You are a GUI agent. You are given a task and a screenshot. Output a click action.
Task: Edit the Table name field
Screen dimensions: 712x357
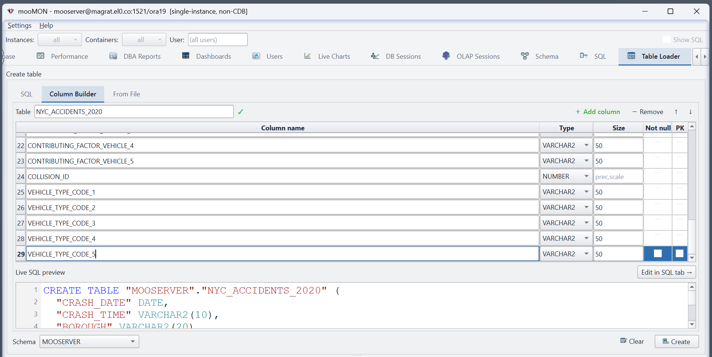[134, 111]
